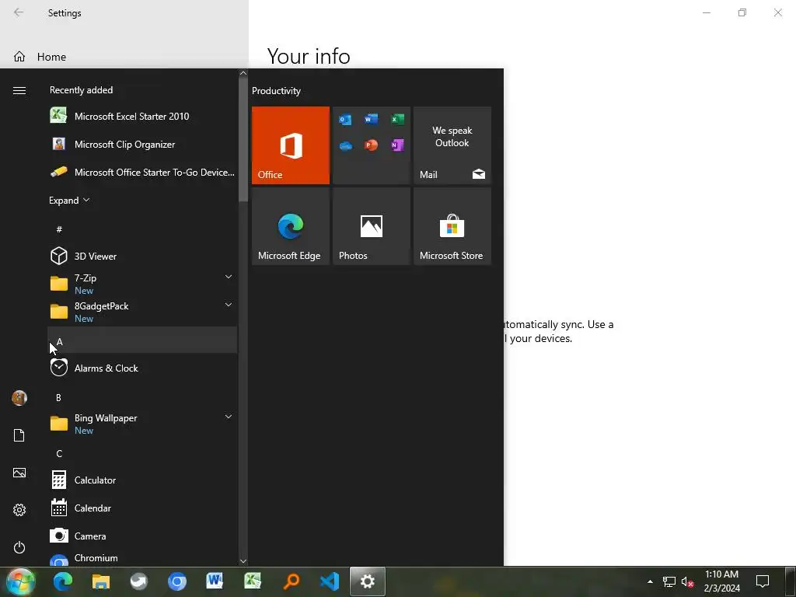Click the letter A section header
Image resolution: width=796 pixels, height=597 pixels.
tap(142, 340)
